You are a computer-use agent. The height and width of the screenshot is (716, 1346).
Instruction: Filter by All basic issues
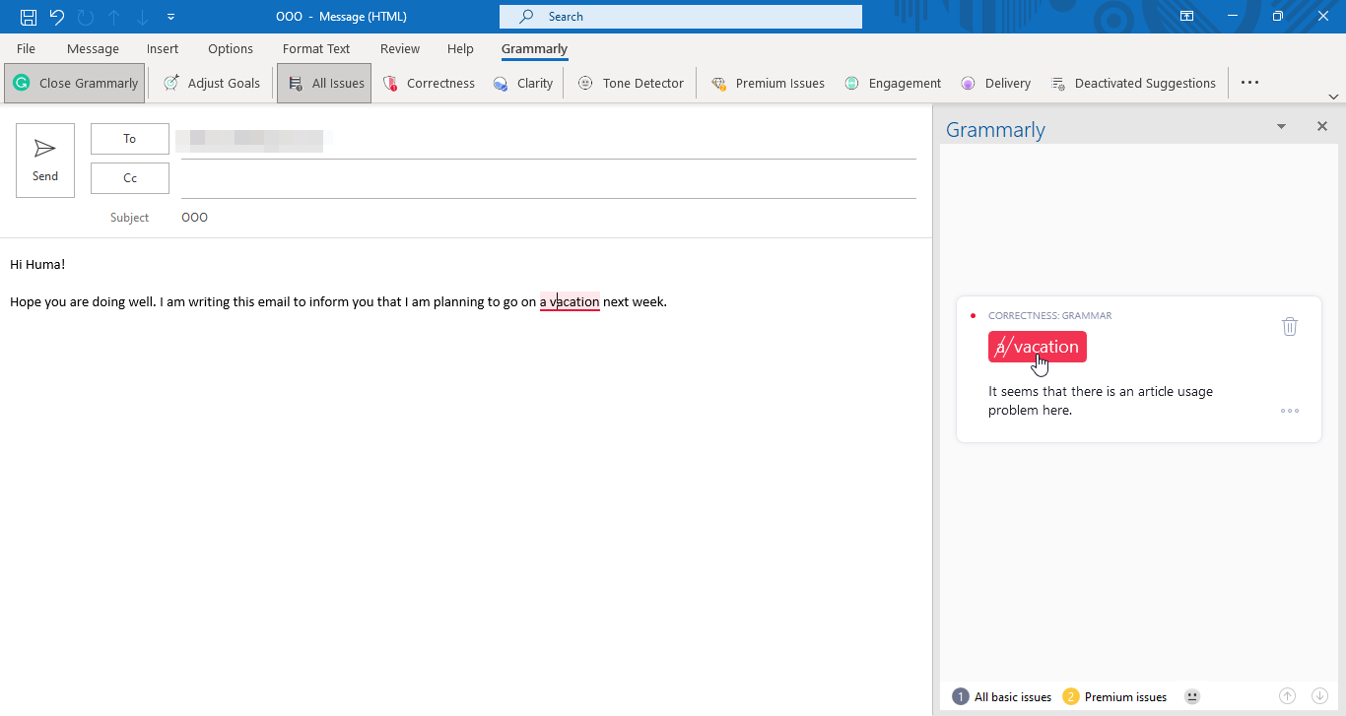point(1001,696)
